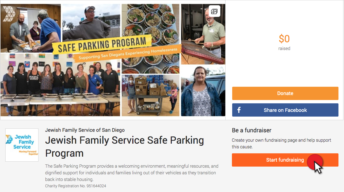Click the Start fundraising button
The height and width of the screenshot is (192, 344).
click(285, 160)
